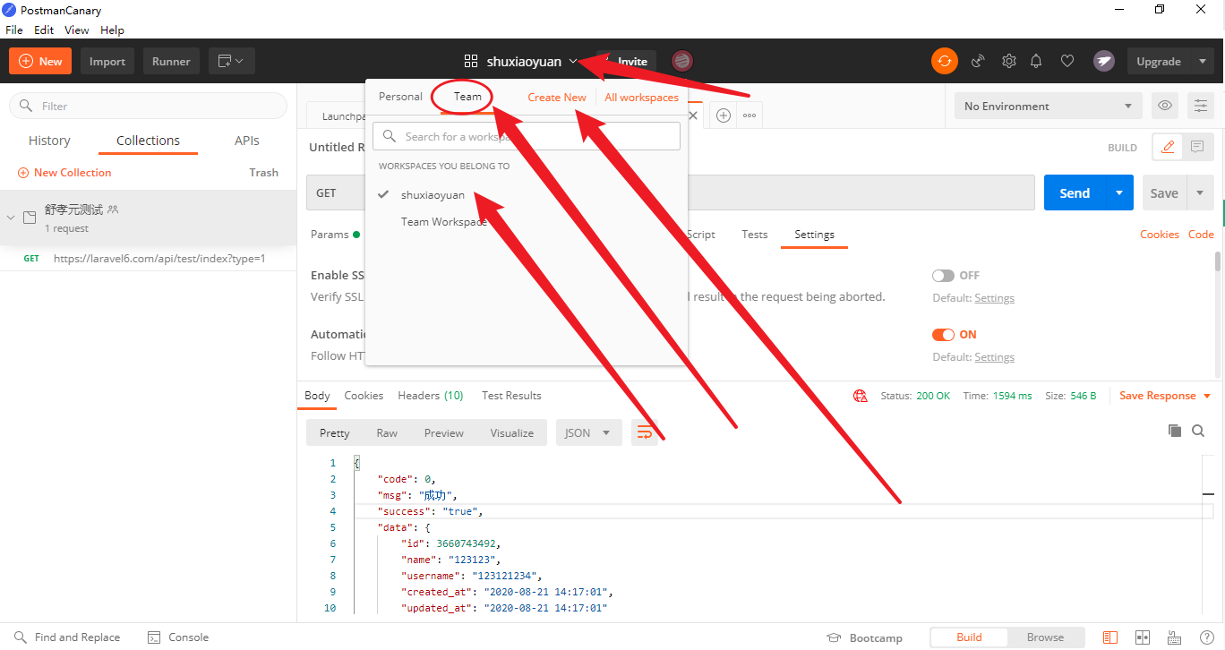Add a new request tab plus
Screen dimensions: 1225x650
(724, 115)
